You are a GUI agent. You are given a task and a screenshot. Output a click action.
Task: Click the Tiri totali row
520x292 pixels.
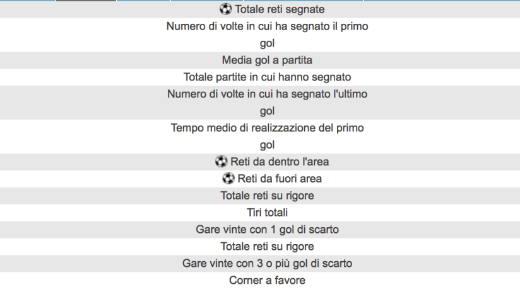point(267,213)
